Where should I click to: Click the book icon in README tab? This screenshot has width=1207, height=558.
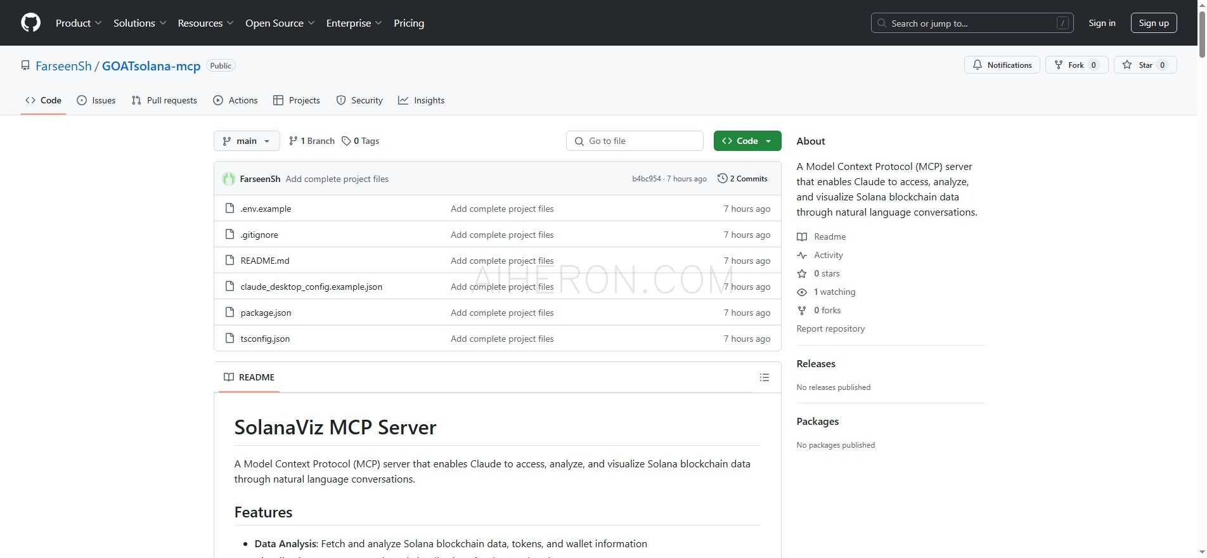pyautogui.click(x=229, y=377)
